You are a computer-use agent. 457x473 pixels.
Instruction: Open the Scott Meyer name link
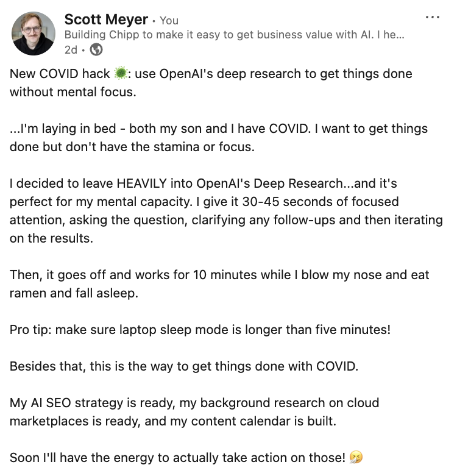click(106, 20)
